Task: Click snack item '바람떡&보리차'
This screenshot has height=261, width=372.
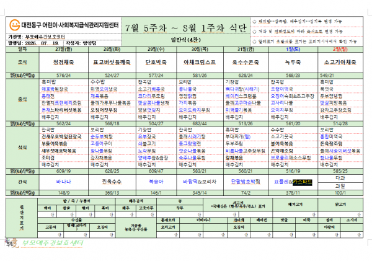Action: coord(200,182)
